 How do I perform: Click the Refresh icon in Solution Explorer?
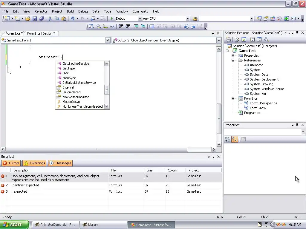(244, 40)
